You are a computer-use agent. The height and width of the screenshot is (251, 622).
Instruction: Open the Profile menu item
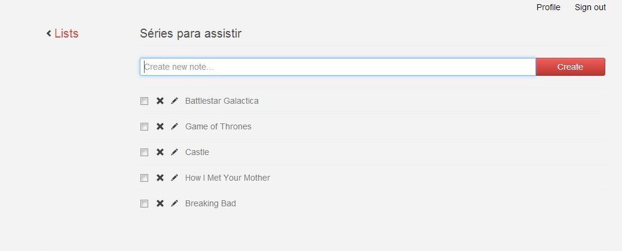(x=549, y=8)
